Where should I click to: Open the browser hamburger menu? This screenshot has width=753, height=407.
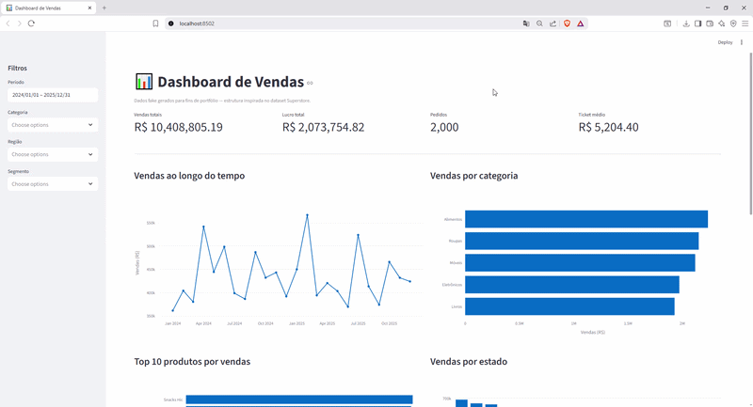pos(745,23)
